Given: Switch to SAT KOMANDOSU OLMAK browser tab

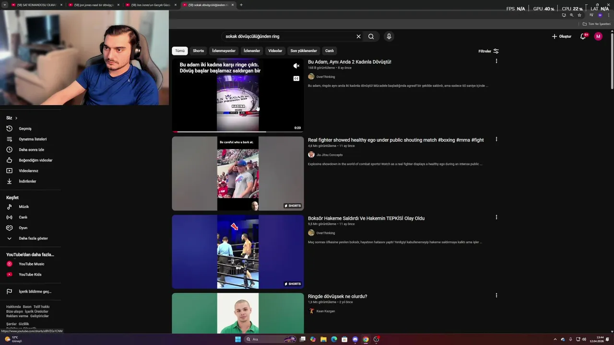Looking at the screenshot, I should [x=36, y=5].
